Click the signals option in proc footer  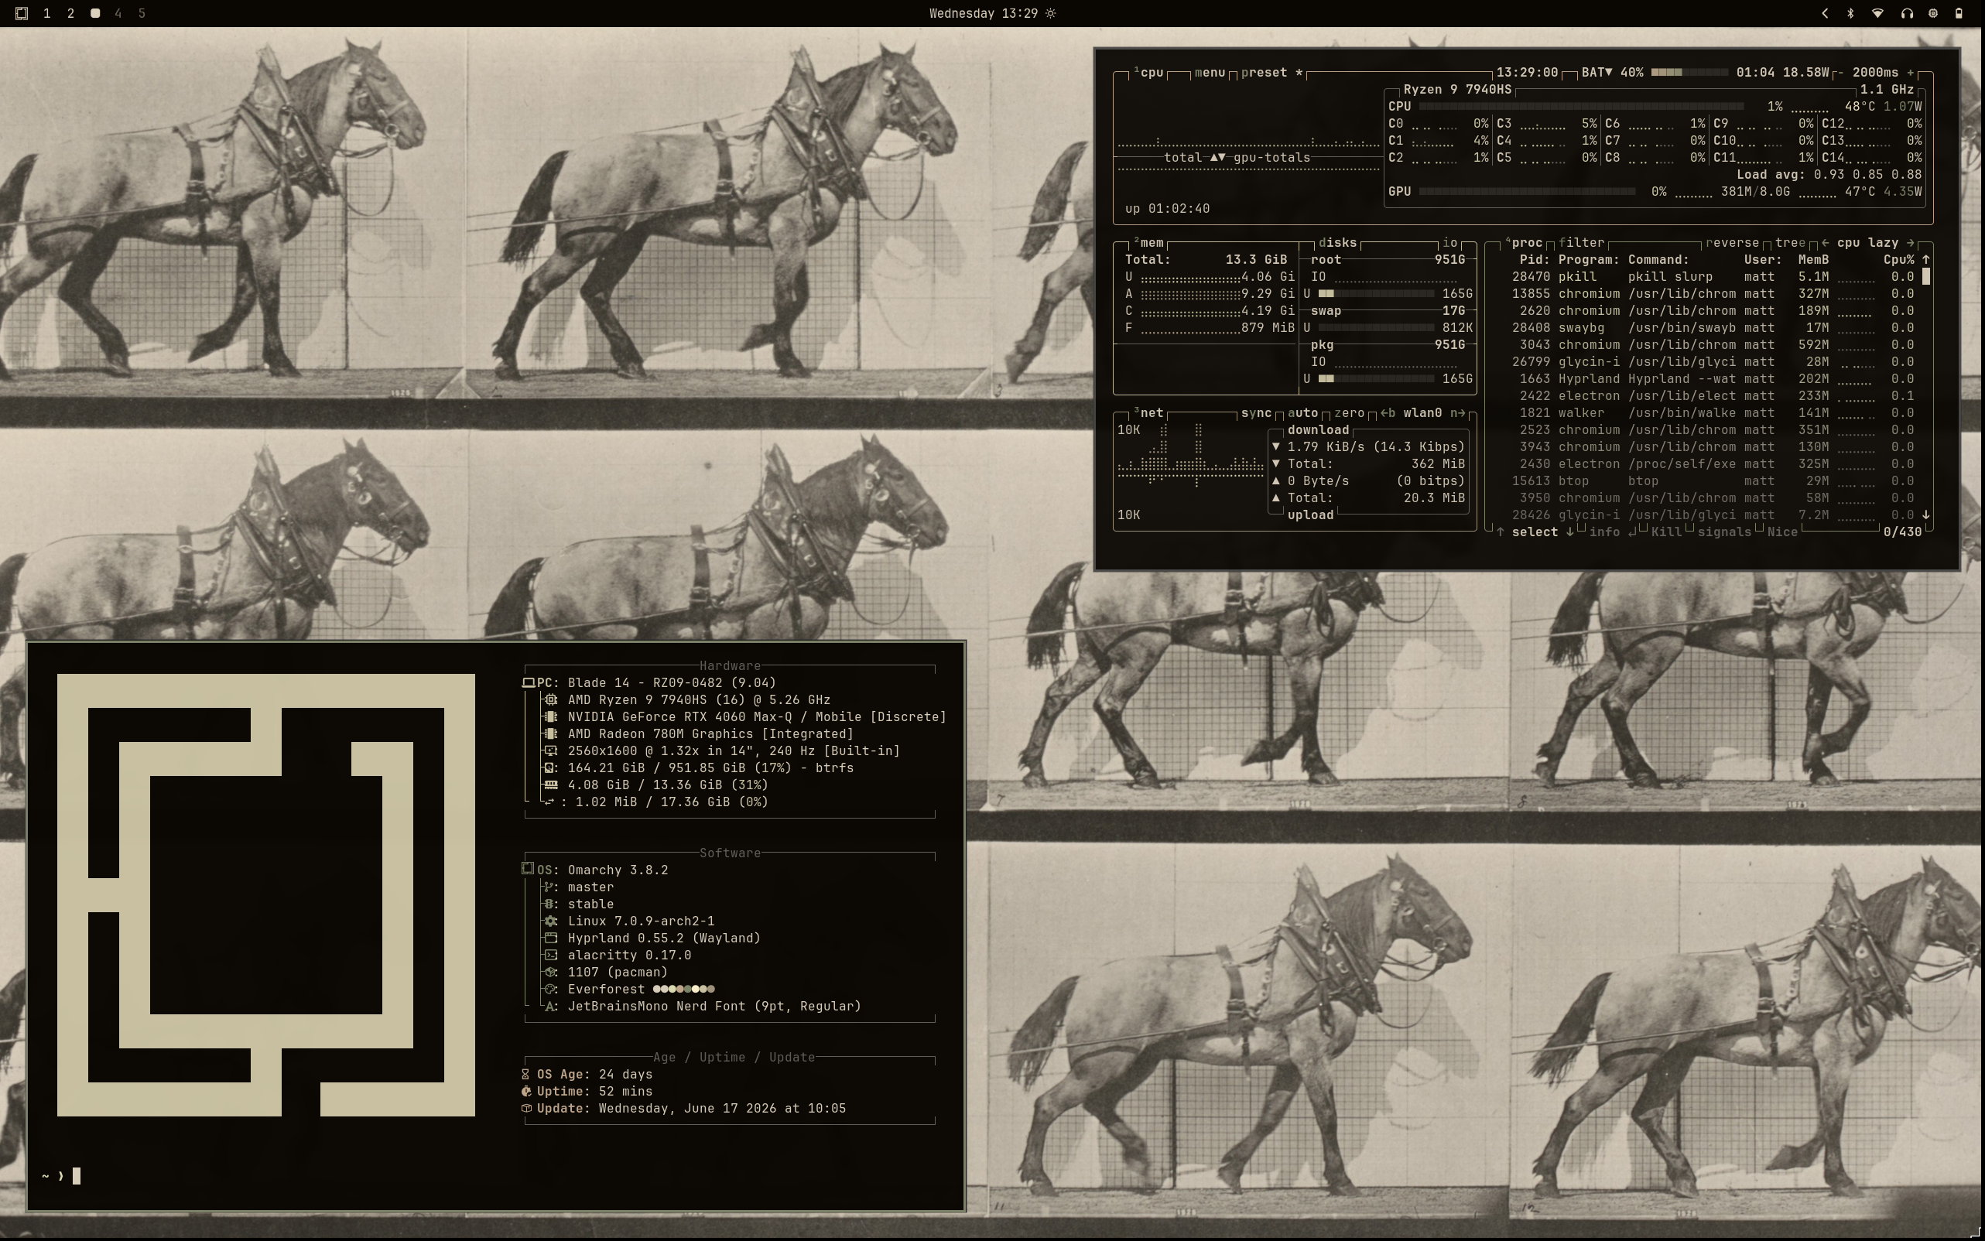pyautogui.click(x=1724, y=532)
